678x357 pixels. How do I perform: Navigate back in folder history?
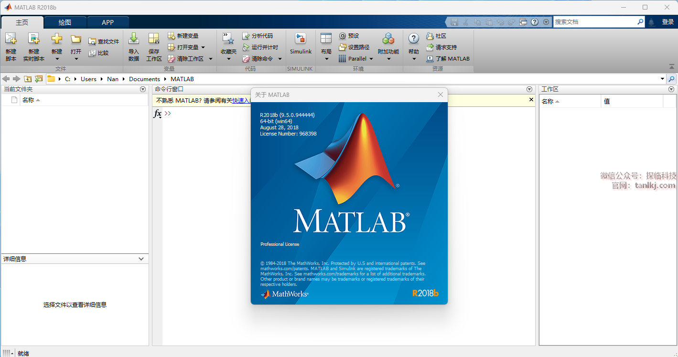[6, 79]
